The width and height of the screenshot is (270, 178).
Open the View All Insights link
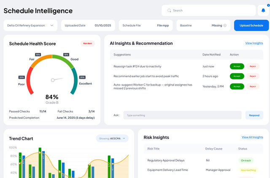click(x=252, y=137)
